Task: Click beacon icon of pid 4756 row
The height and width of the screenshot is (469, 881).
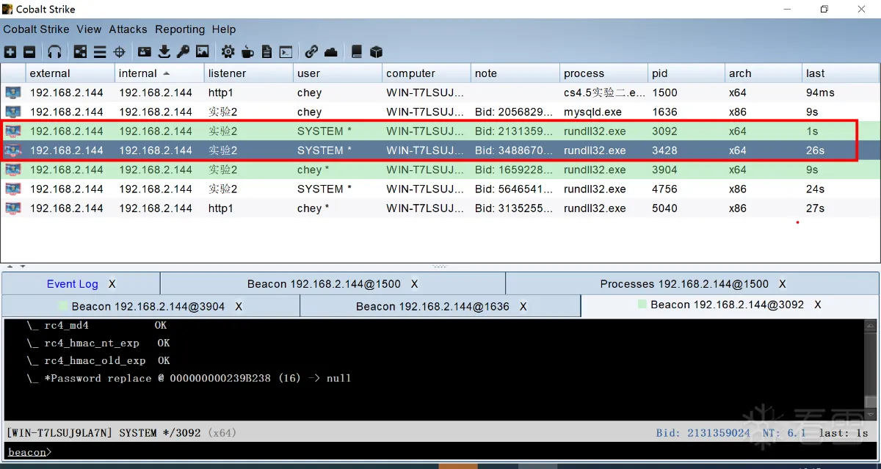Action: tap(13, 189)
